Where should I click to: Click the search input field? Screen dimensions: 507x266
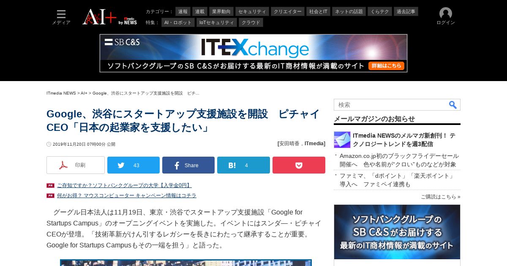tap(391, 105)
